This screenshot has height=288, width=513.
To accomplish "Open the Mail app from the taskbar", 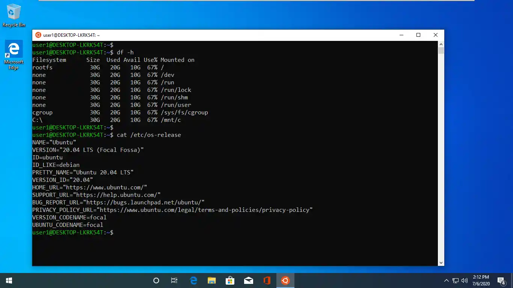I will pyautogui.click(x=248, y=280).
